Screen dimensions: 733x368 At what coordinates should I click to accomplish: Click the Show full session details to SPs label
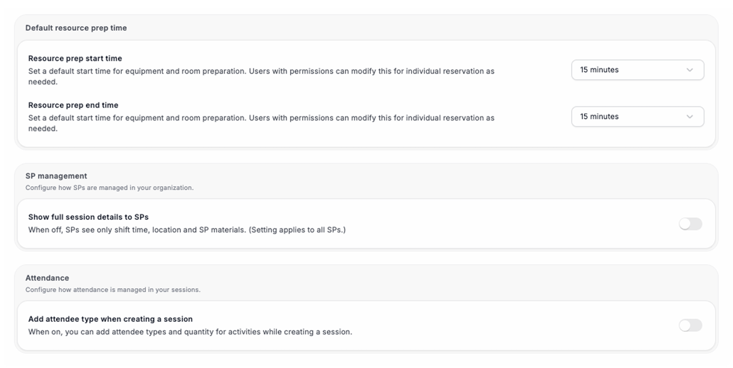[x=89, y=217]
